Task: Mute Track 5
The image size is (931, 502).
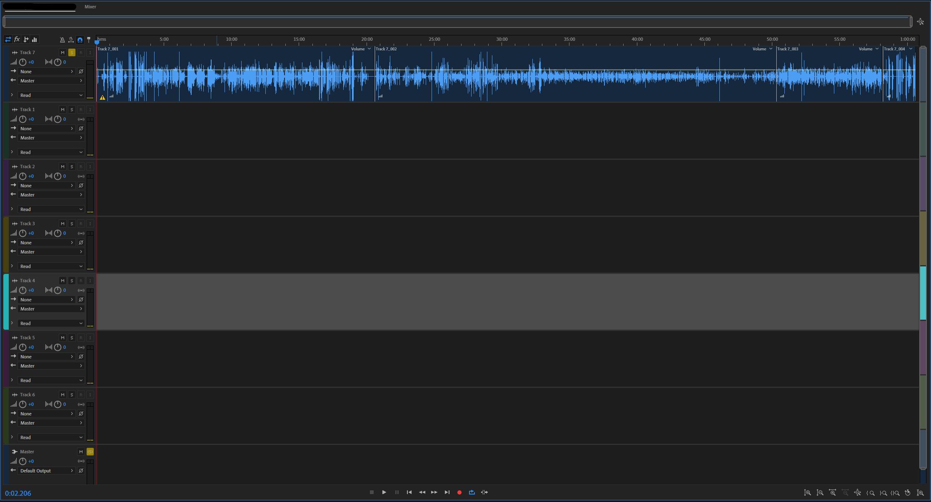Action: [62, 338]
